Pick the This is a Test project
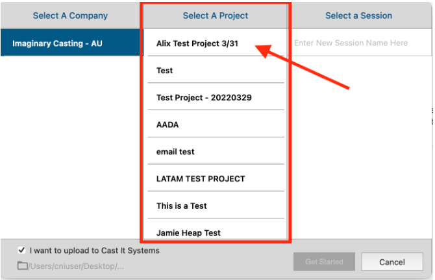This screenshot has height=280, width=435. (182, 206)
